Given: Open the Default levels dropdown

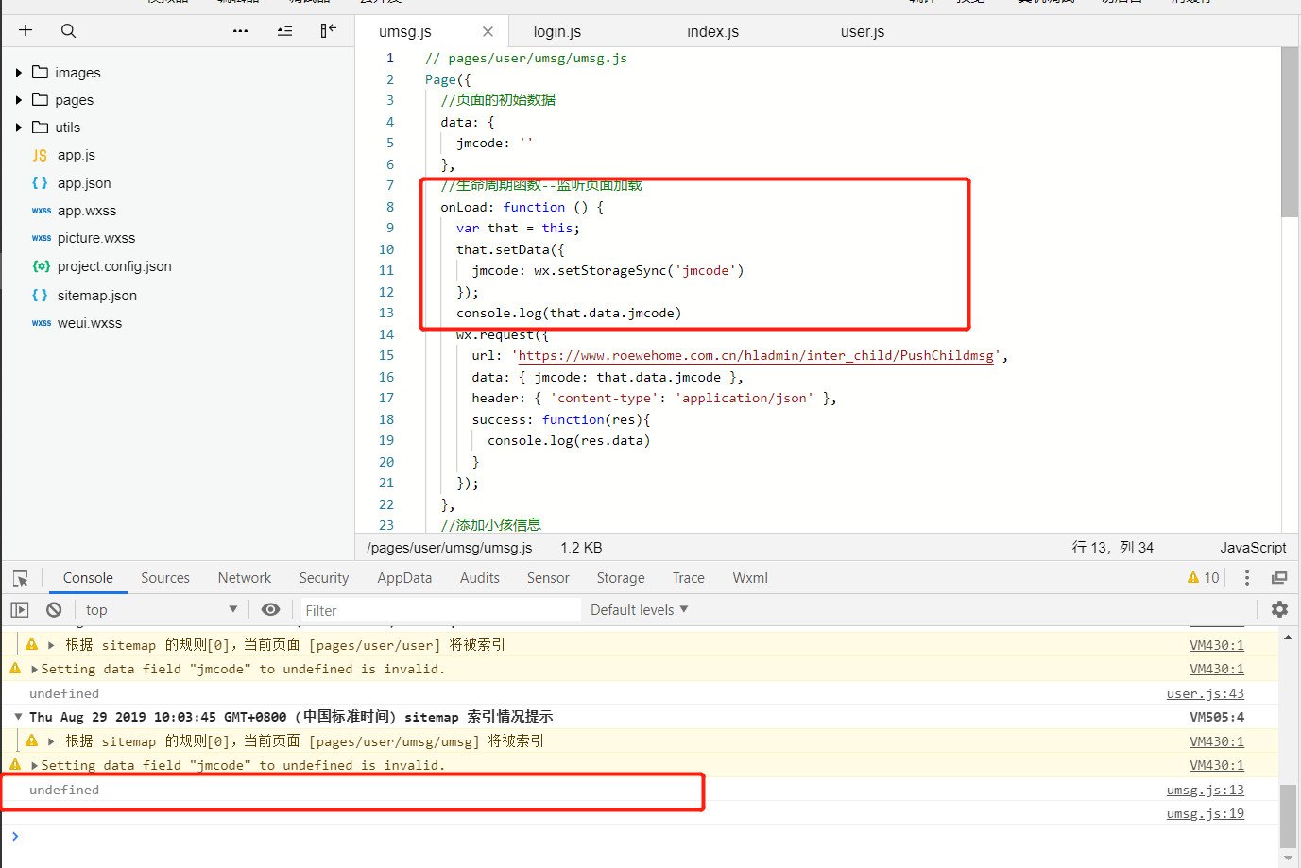Looking at the screenshot, I should pos(640,610).
